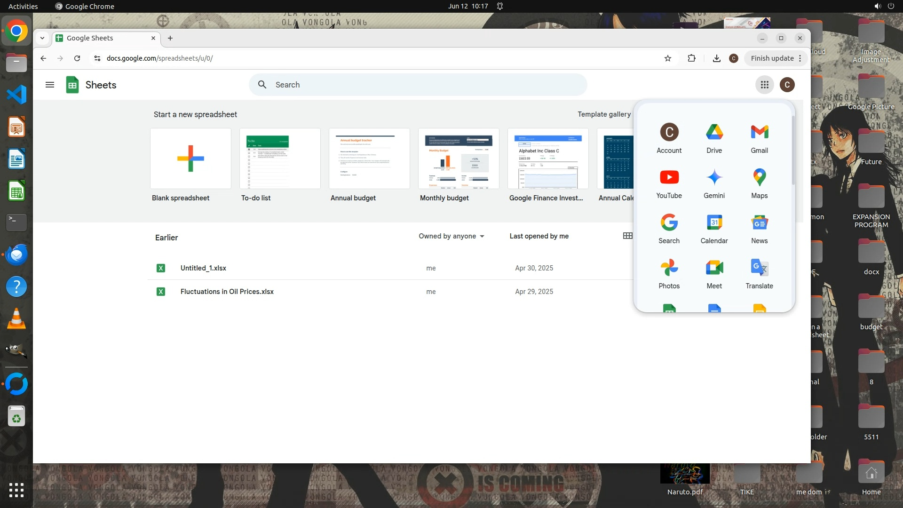Open Blank spreadsheet template thumbnail
Viewport: 903px width, 508px height.
190,159
